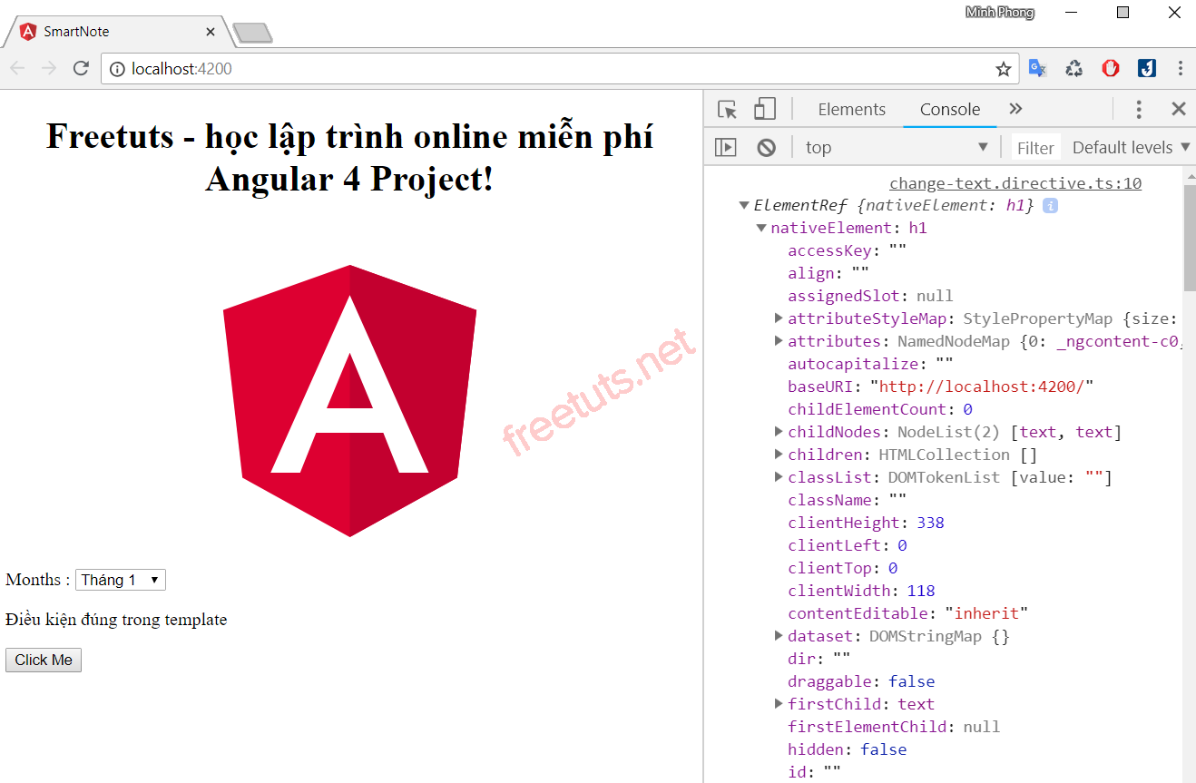
Task: Open the change-text.directive.ts:10 source link
Action: [x=1015, y=183]
